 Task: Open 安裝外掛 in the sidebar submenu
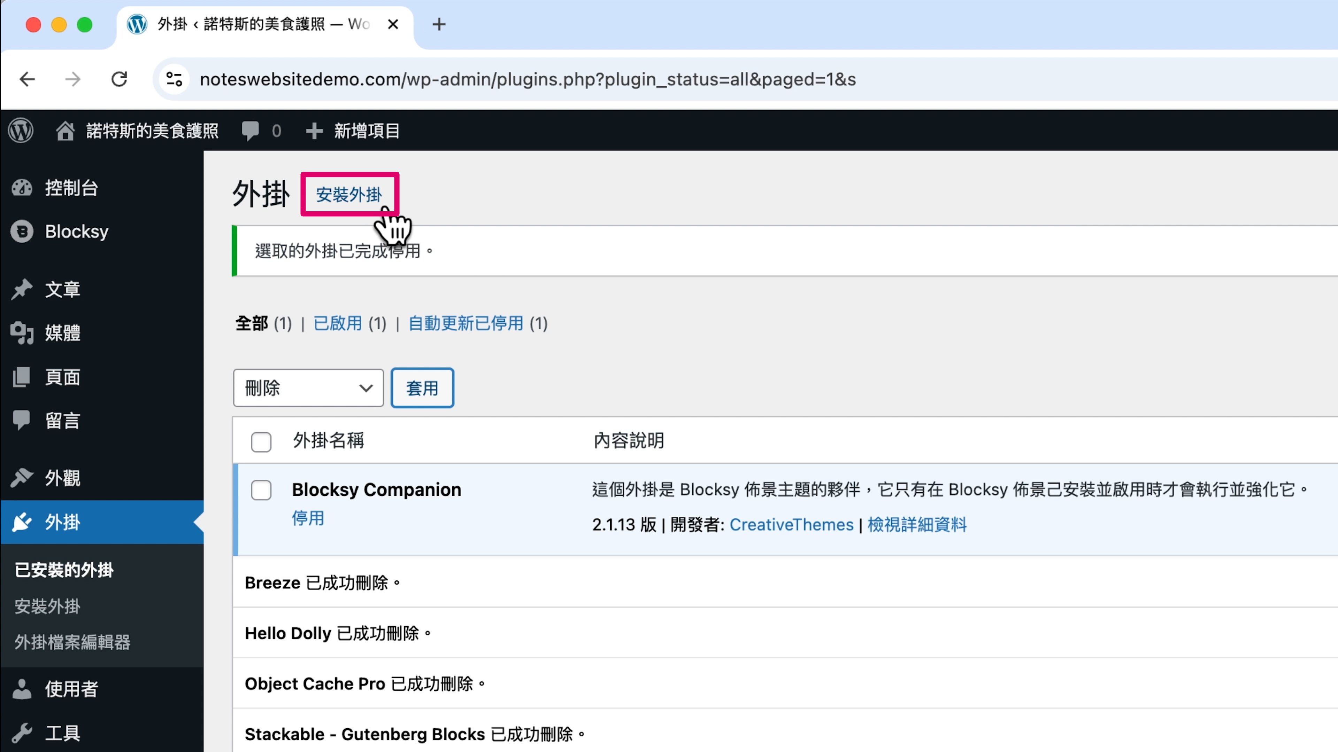click(x=47, y=606)
